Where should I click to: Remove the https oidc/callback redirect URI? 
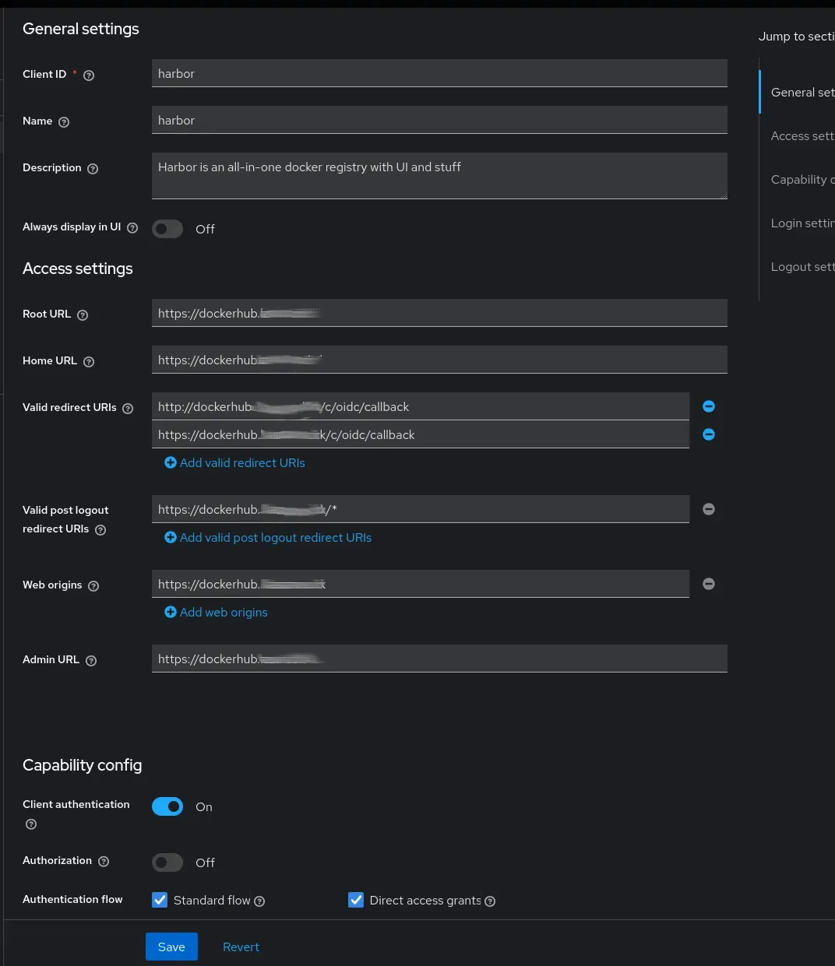pos(709,434)
